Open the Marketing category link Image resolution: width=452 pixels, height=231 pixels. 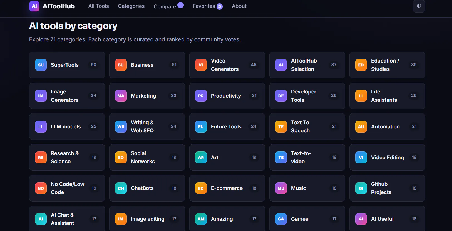point(147,96)
